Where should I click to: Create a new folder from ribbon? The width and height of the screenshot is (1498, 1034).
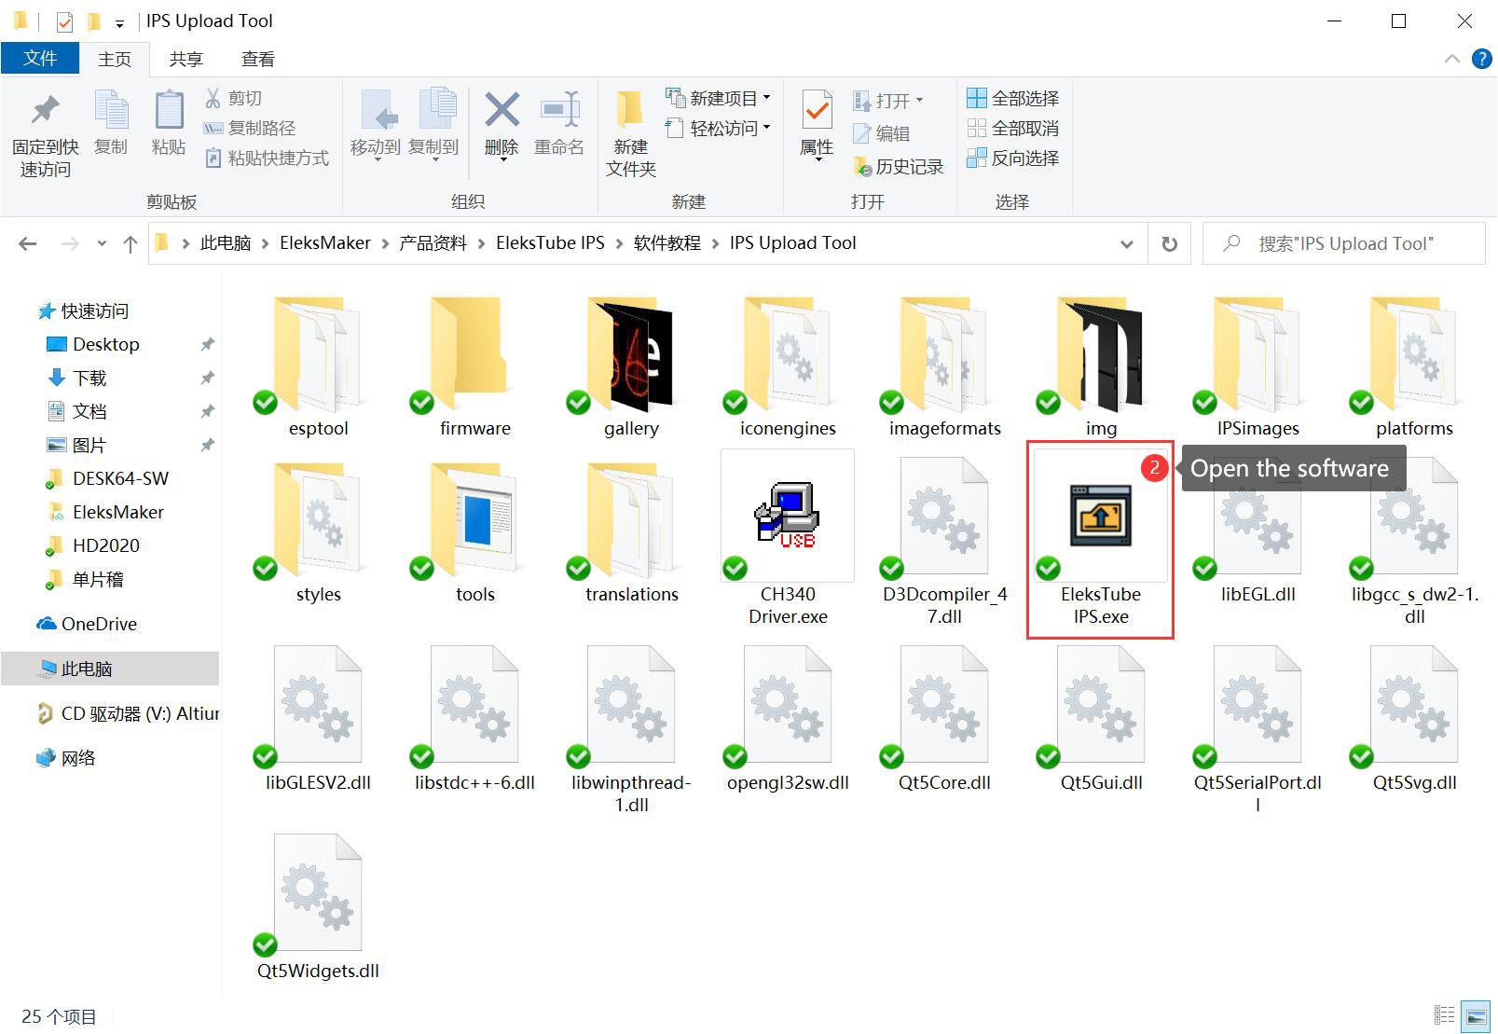pyautogui.click(x=630, y=131)
